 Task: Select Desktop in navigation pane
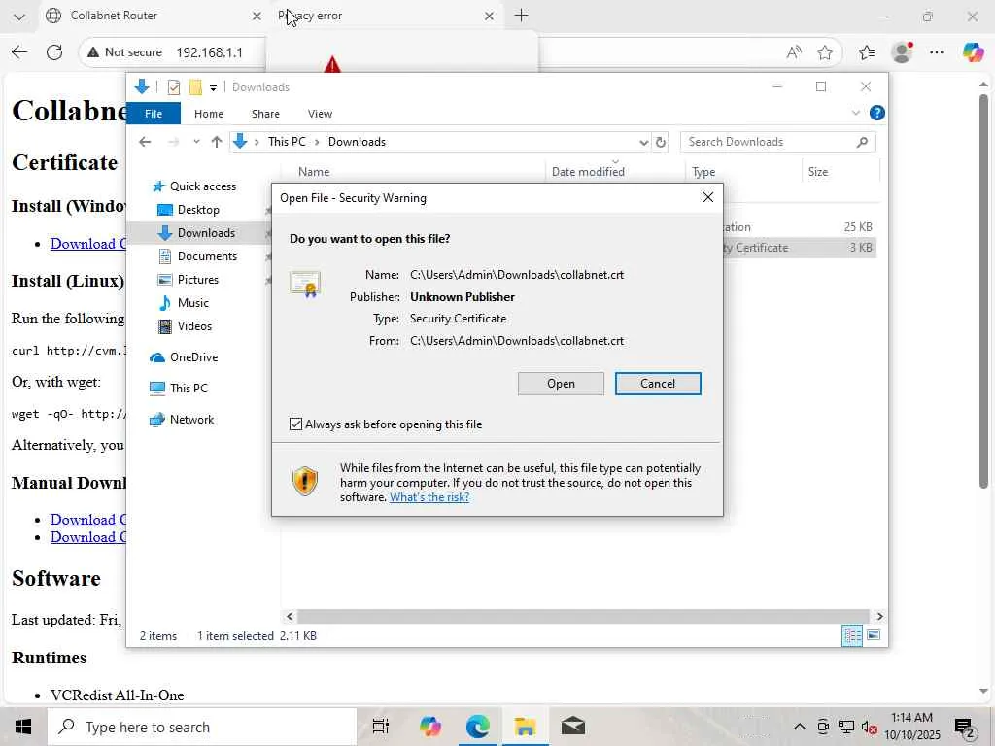pyautogui.click(x=189, y=210)
